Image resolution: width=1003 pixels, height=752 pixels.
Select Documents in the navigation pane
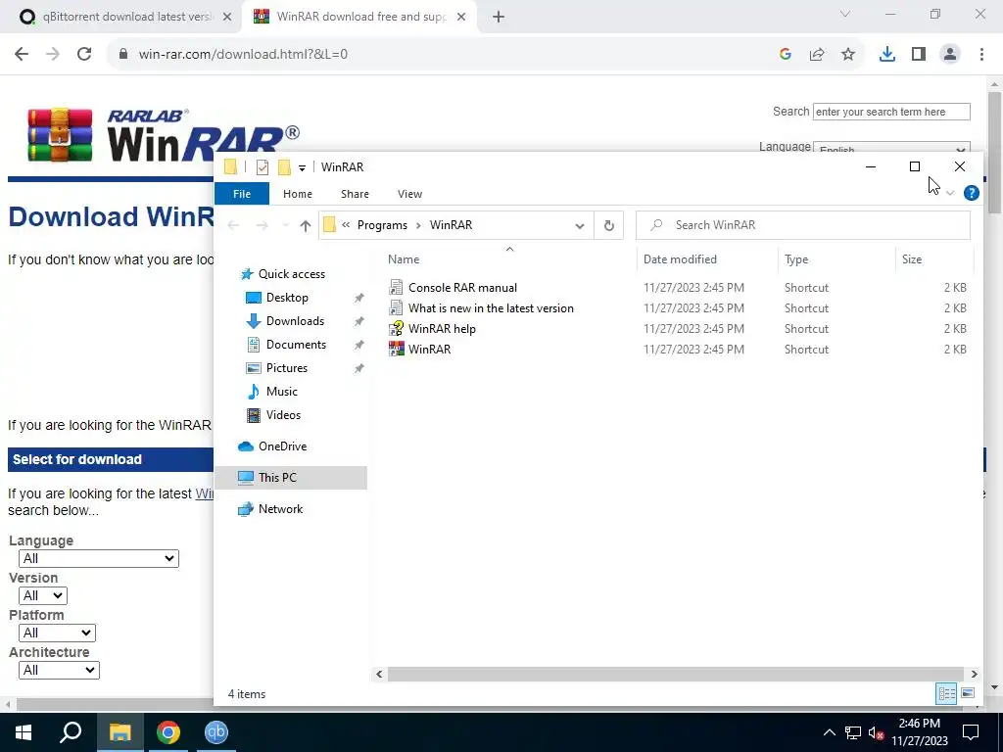coord(296,345)
